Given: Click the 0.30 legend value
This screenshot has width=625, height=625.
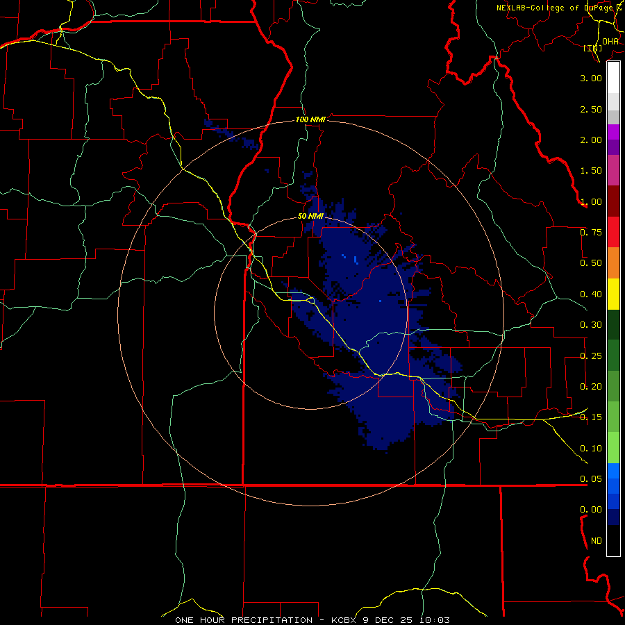Looking at the screenshot, I should 591,325.
